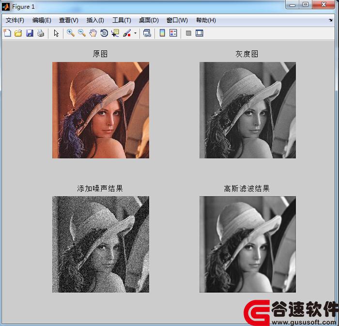Expand the Brush tool color dropdown arrow
The height and width of the screenshot is (326, 339).
coord(135,33)
